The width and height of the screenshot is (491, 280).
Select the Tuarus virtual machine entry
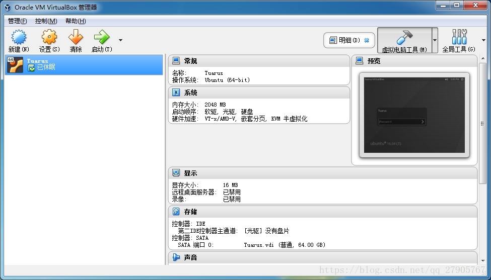pyautogui.click(x=84, y=65)
